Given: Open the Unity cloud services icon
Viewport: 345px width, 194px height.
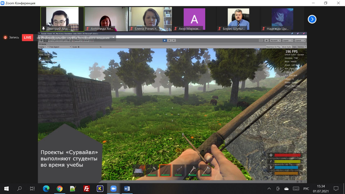Looking at the screenshot, I should coord(267,40).
